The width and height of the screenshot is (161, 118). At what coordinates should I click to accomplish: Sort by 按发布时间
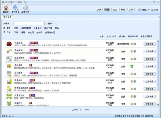[133, 36]
